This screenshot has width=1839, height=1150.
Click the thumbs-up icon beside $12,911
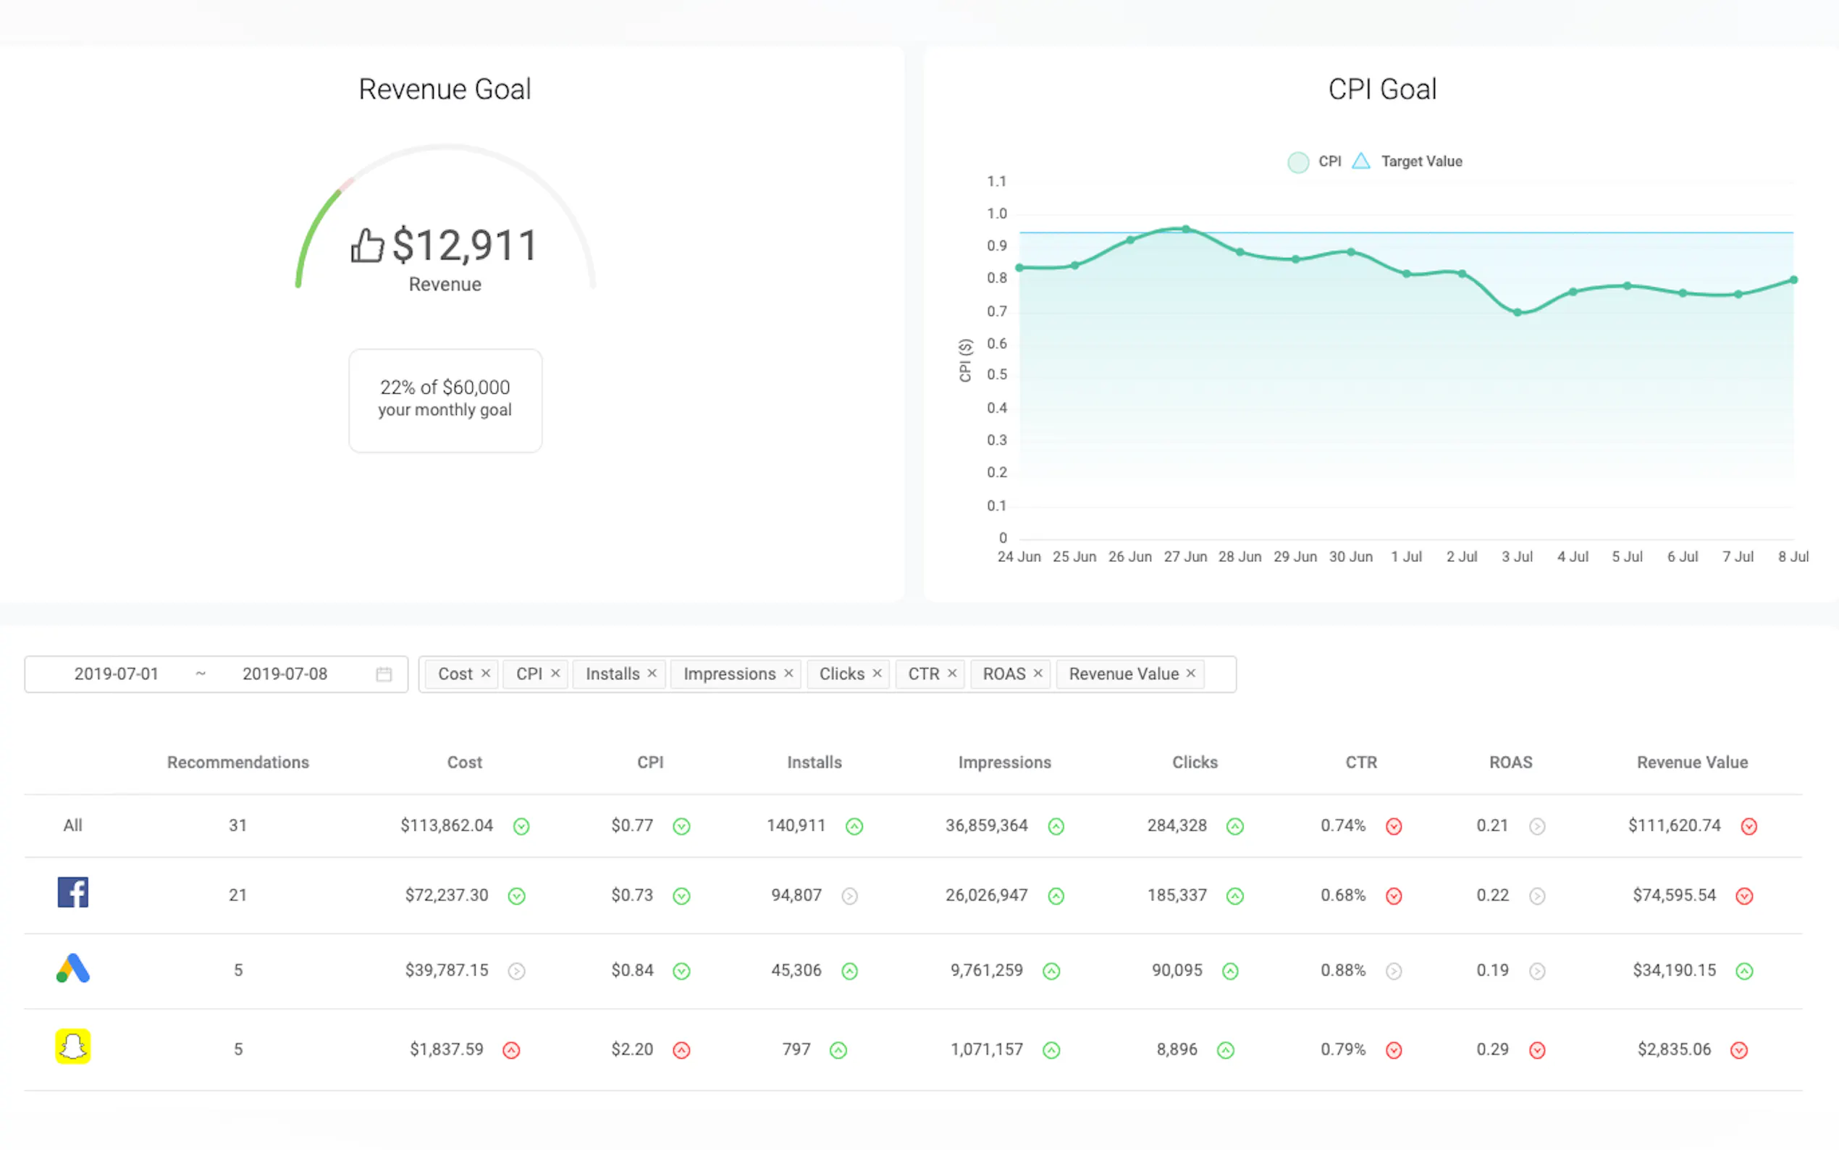367,245
